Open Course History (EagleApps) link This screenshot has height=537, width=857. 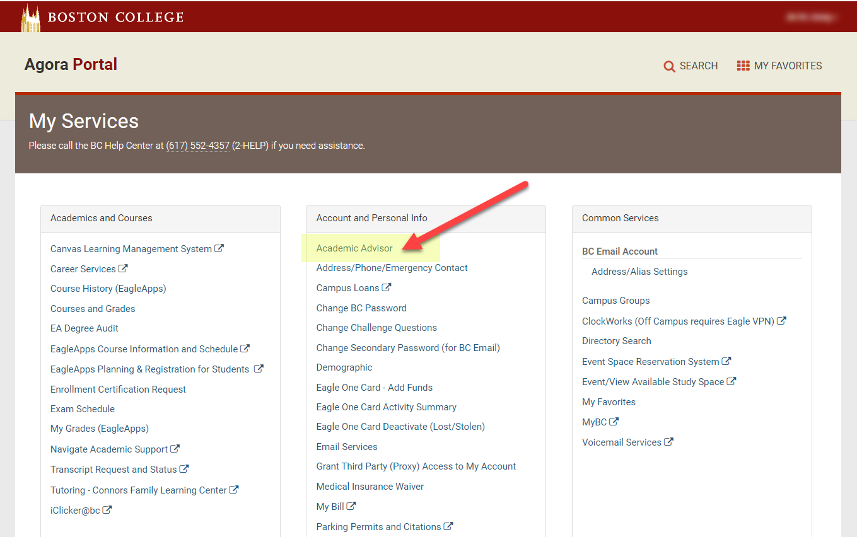point(108,289)
